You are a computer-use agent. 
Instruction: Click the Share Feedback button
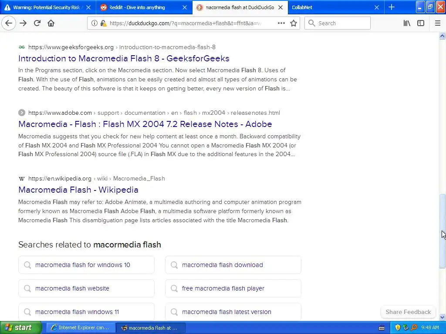click(408, 312)
